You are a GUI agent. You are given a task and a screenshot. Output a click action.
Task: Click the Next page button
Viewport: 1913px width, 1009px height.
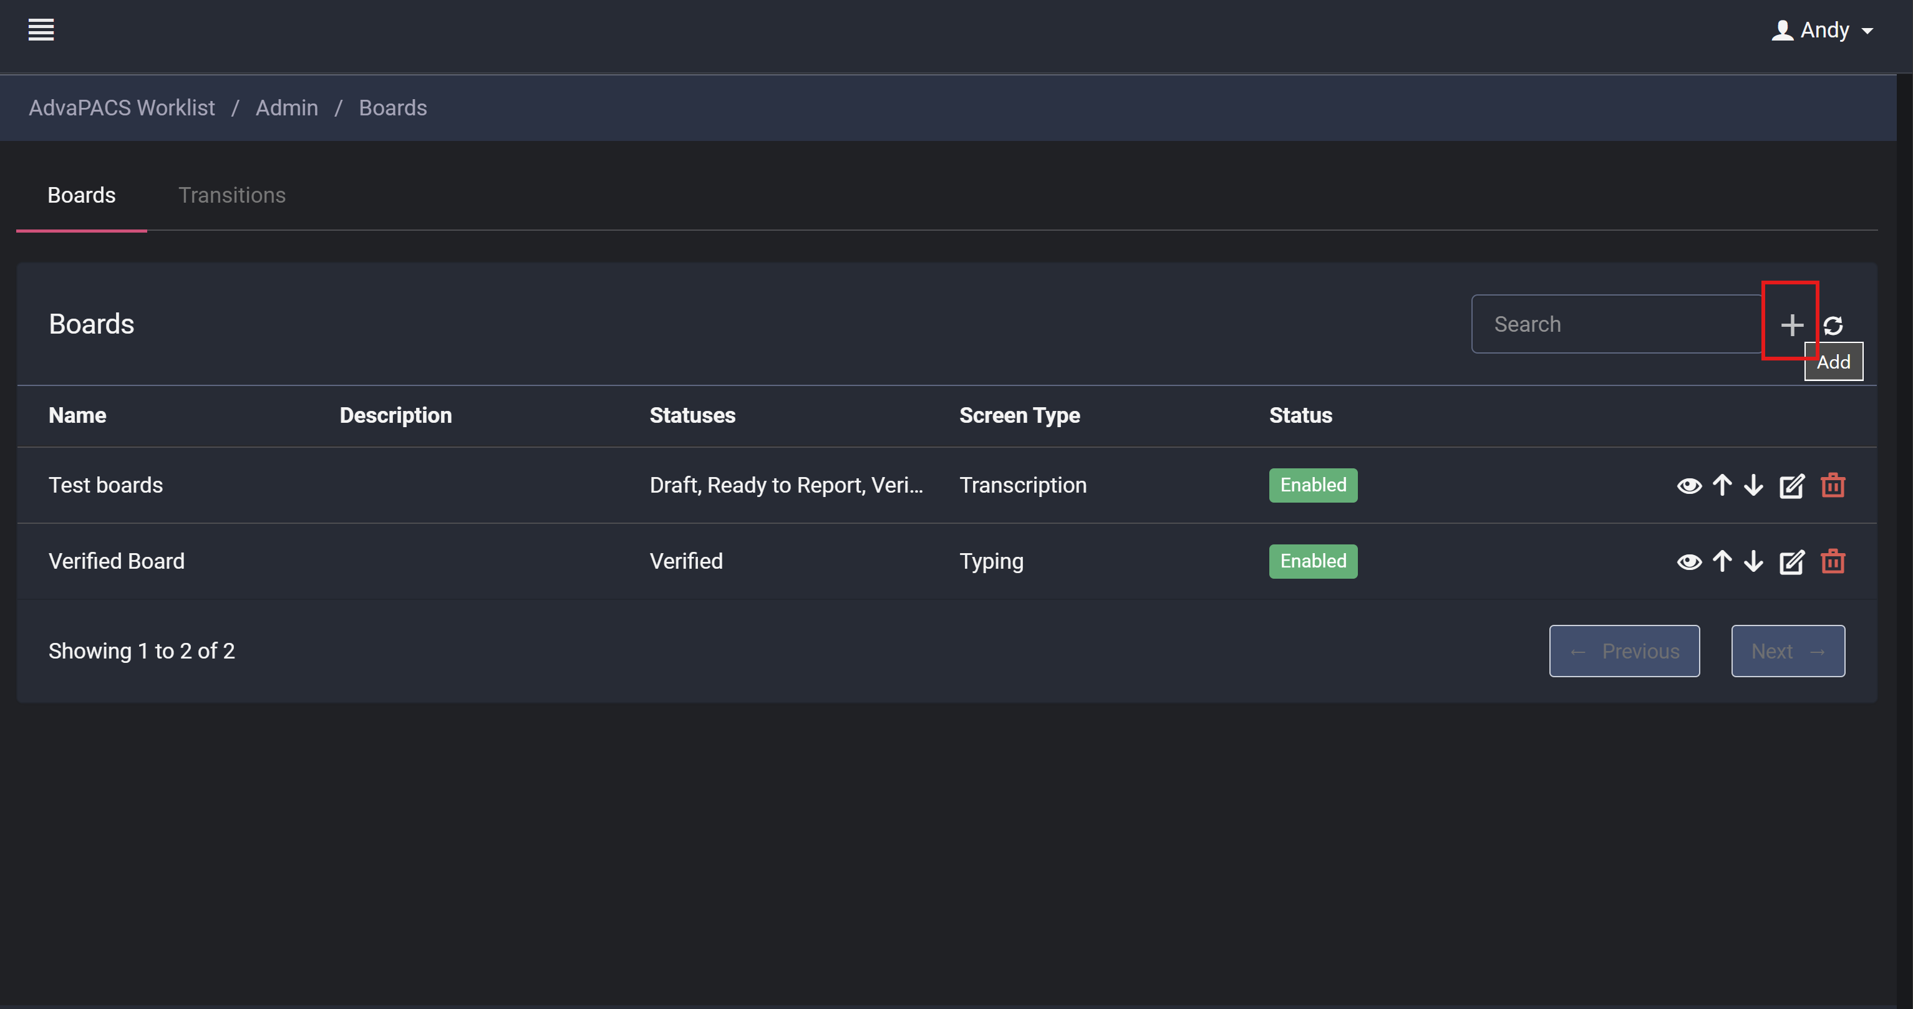coord(1788,651)
